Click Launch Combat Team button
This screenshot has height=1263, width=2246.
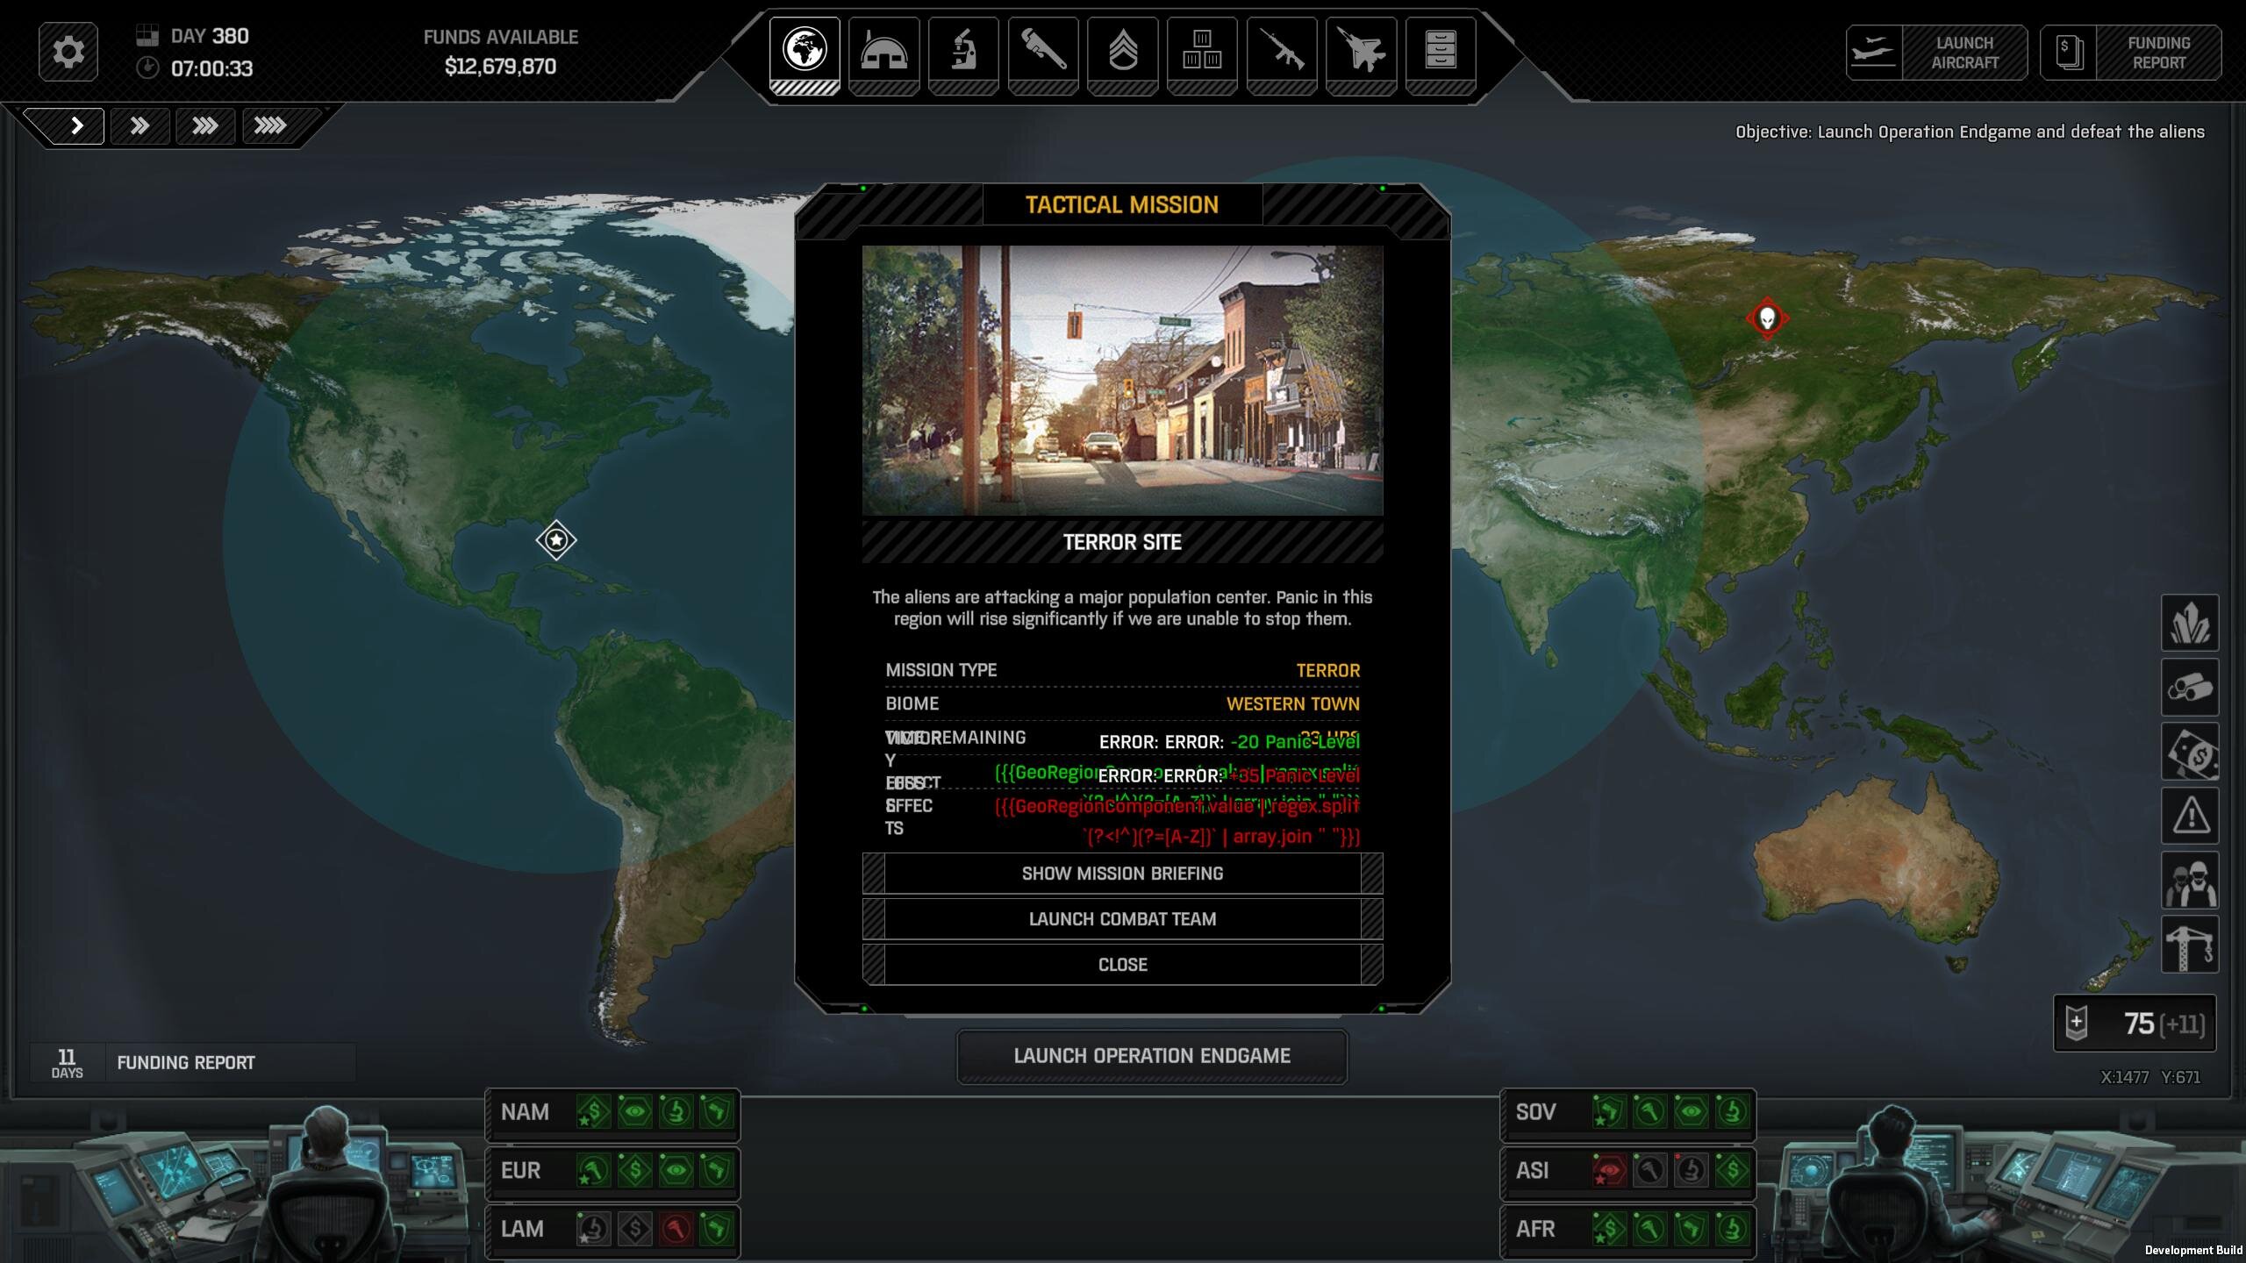pyautogui.click(x=1122, y=919)
